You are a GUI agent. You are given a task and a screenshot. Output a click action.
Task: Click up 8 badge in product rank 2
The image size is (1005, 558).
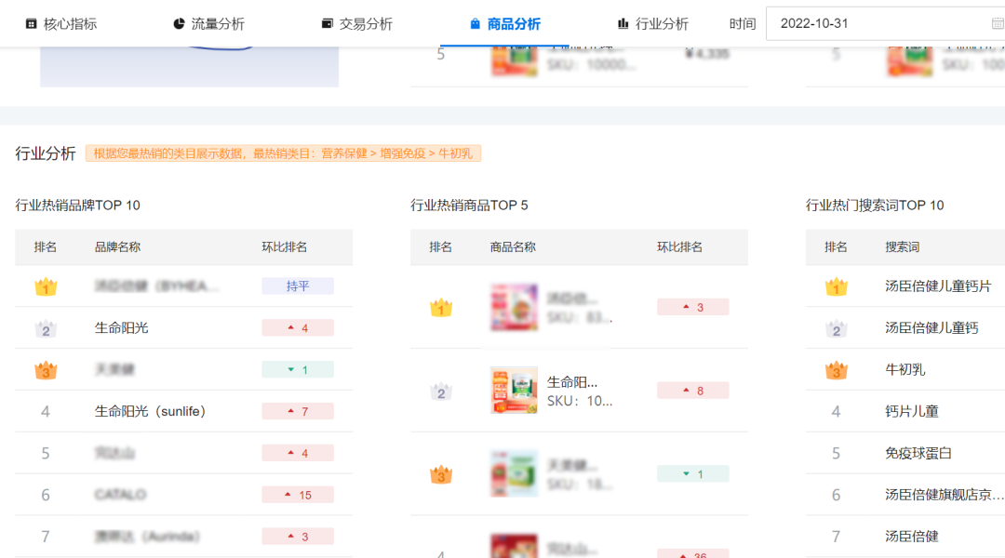[x=693, y=391]
